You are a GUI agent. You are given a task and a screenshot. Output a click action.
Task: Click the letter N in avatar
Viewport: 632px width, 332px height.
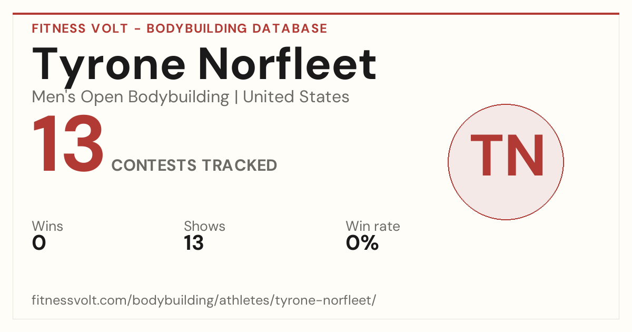pyautogui.click(x=525, y=155)
